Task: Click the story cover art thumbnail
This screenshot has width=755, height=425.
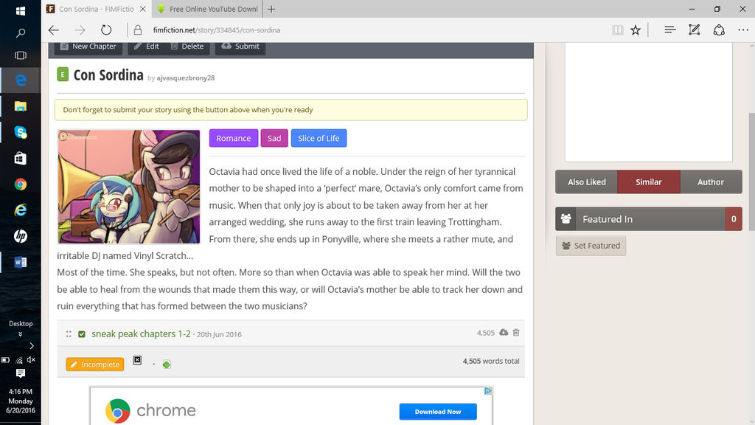Action: pos(128,187)
